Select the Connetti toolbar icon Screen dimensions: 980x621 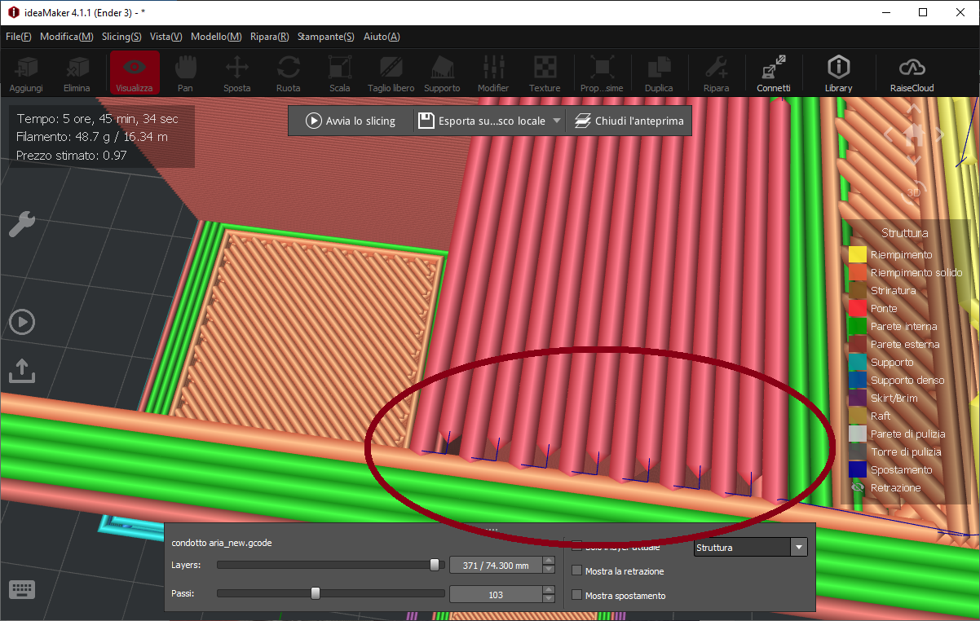pyautogui.click(x=773, y=73)
